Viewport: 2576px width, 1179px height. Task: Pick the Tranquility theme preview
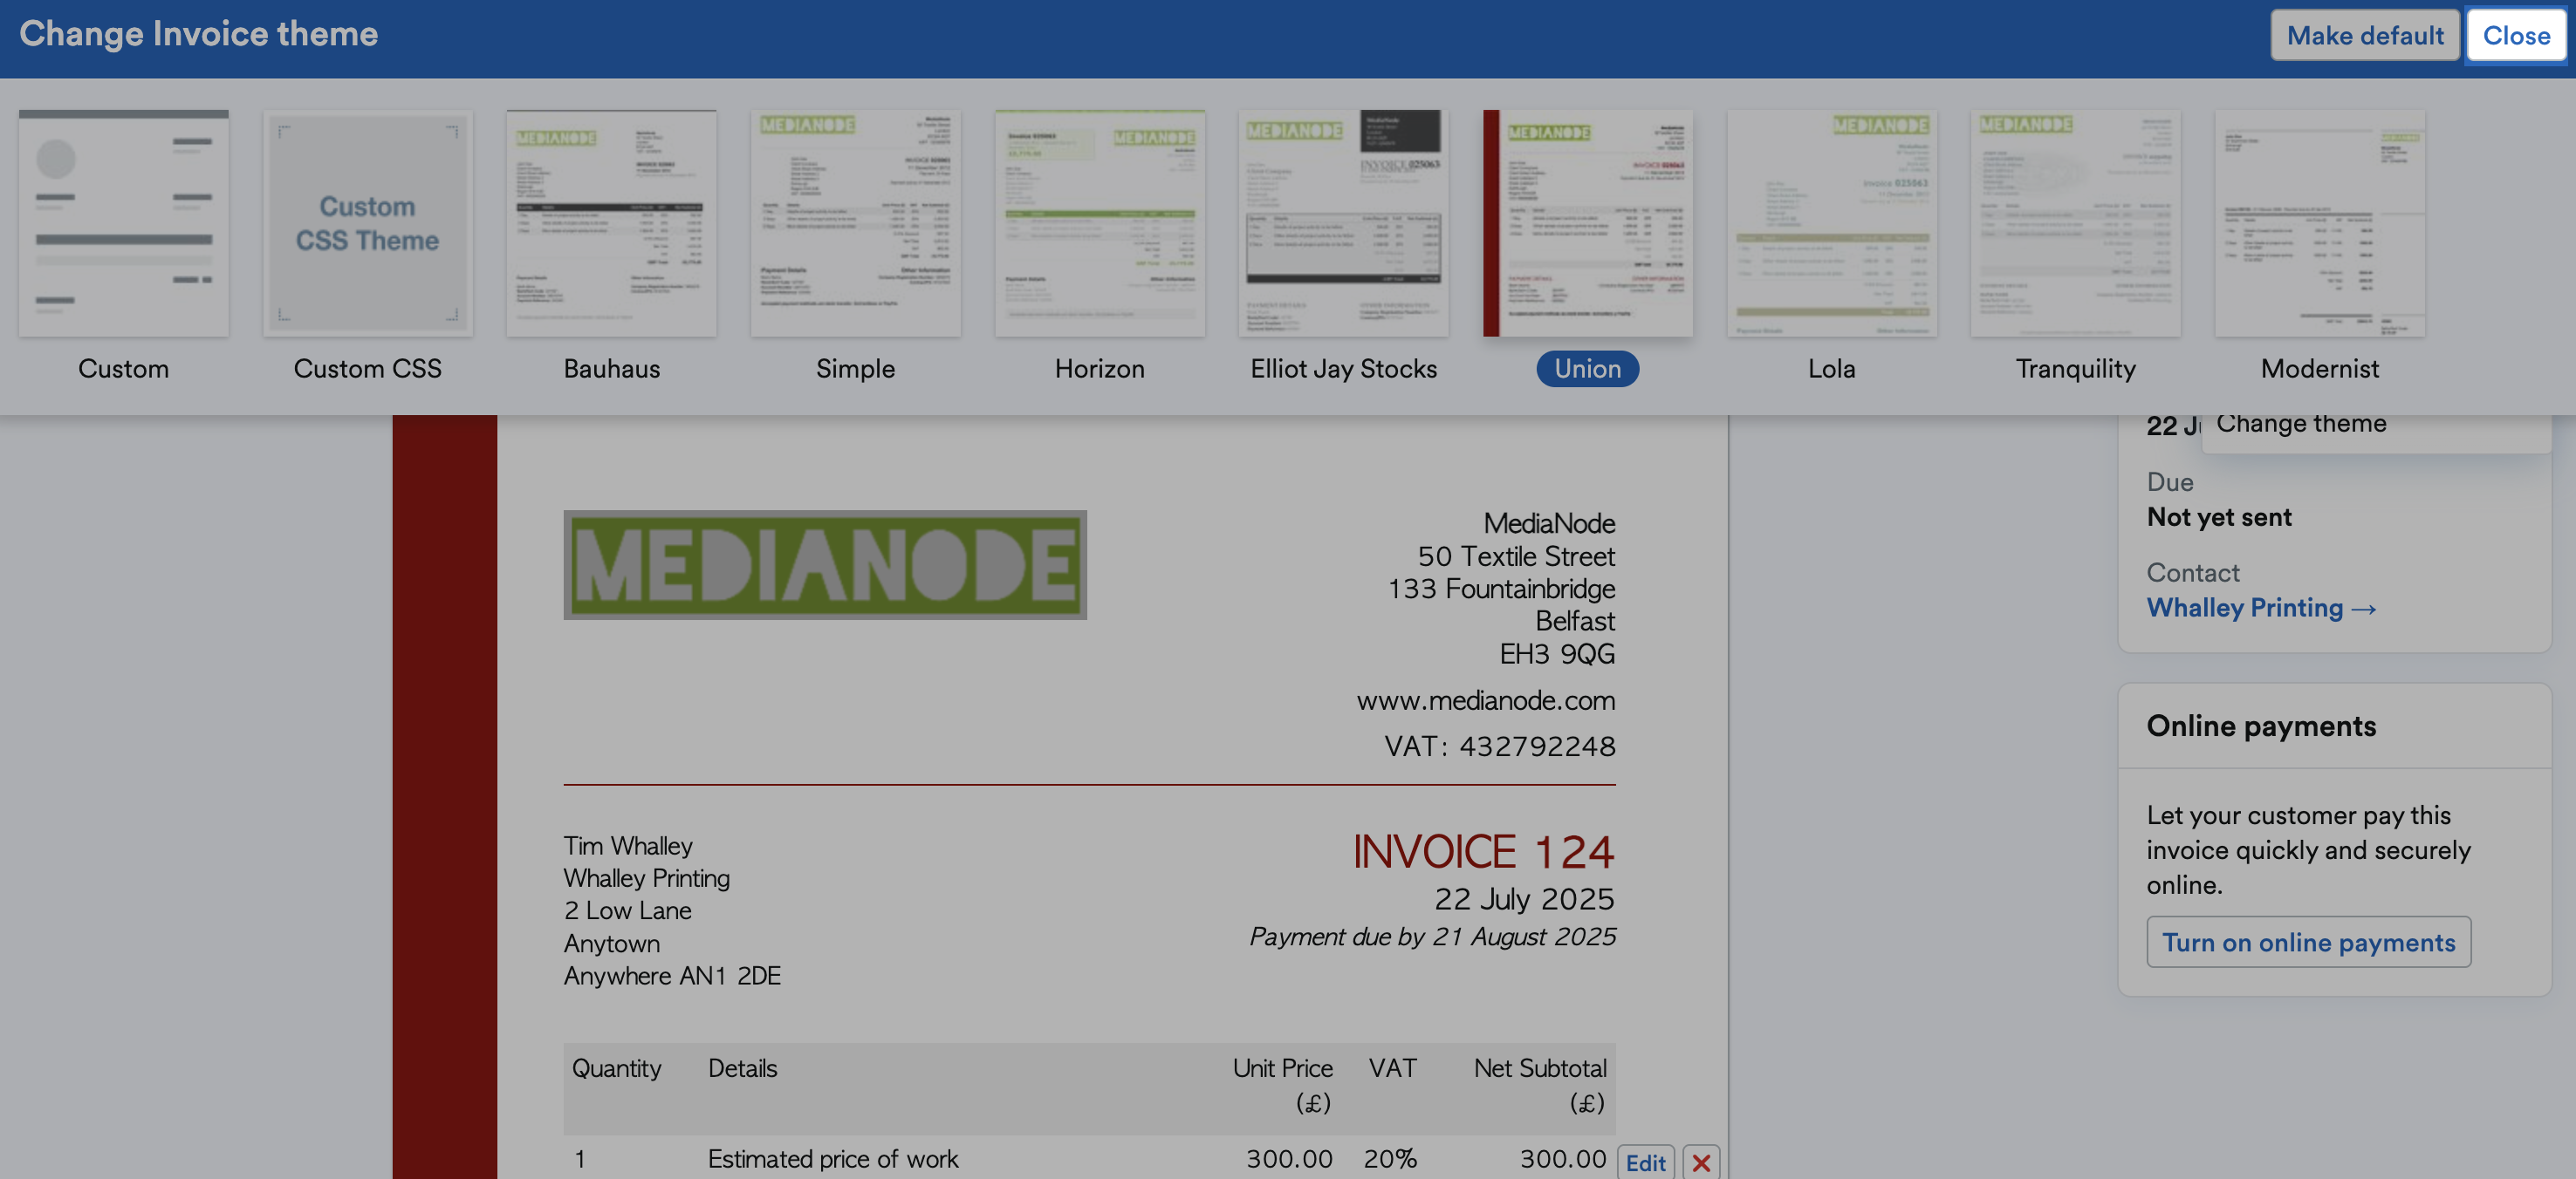(2075, 223)
